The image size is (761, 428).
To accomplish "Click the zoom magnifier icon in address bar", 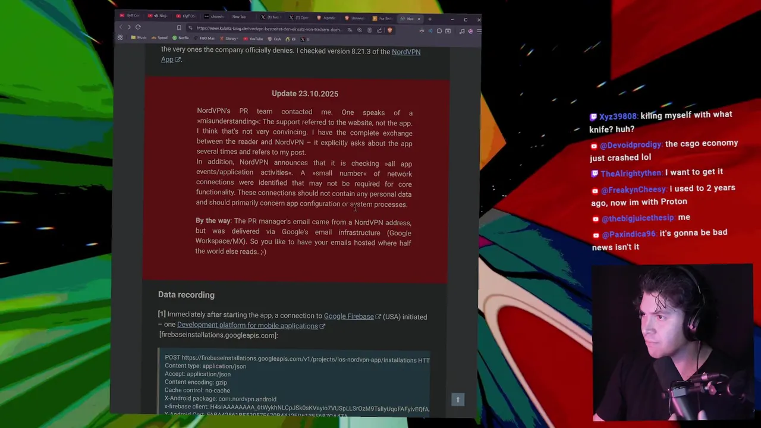I will pyautogui.click(x=360, y=30).
